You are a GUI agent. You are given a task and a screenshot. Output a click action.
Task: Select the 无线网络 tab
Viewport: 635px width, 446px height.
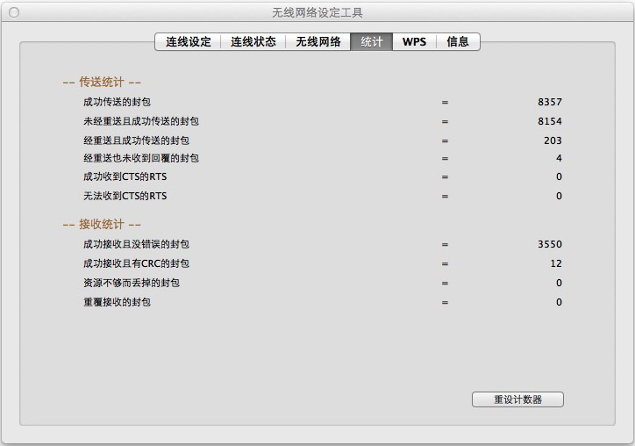pyautogui.click(x=317, y=42)
